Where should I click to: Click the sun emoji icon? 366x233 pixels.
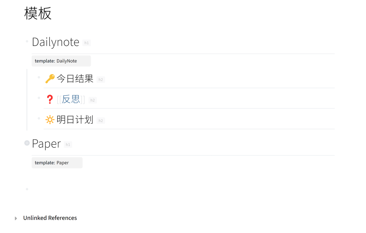pos(50,120)
